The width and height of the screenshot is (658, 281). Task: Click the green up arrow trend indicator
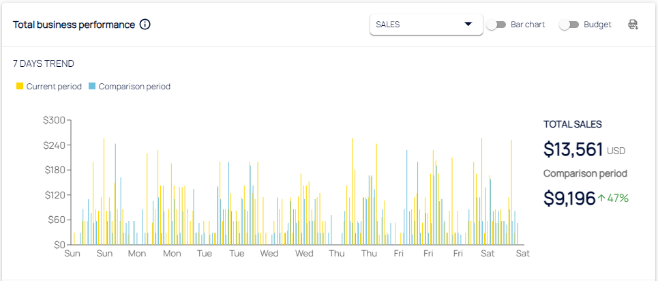(x=601, y=198)
